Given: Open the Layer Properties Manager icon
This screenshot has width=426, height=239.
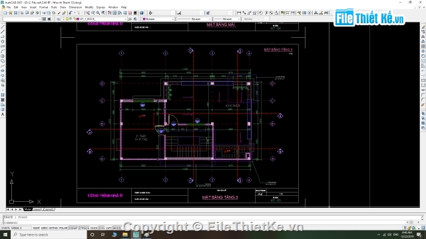Looking at the screenshot, I should pyautogui.click(x=58, y=19).
